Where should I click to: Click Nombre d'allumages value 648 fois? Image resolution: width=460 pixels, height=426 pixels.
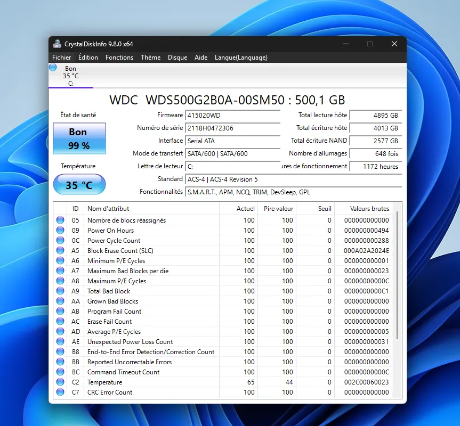click(x=375, y=153)
